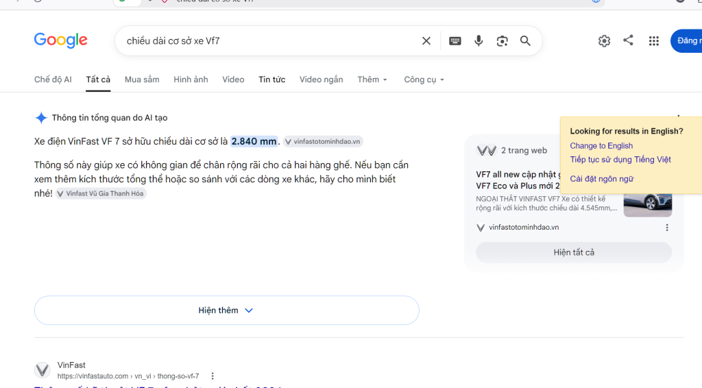Image resolution: width=702 pixels, height=388 pixels.
Task: Click the VinFast result favicon
Action: (43, 370)
